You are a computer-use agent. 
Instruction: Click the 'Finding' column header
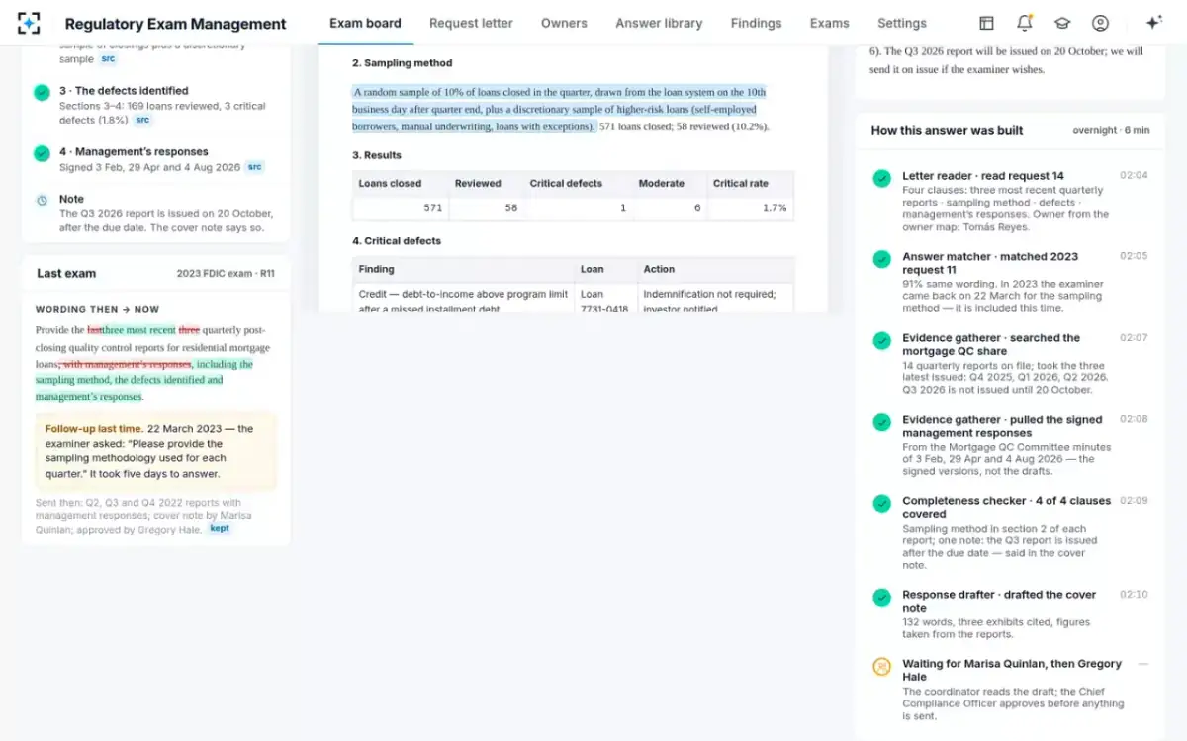(376, 269)
